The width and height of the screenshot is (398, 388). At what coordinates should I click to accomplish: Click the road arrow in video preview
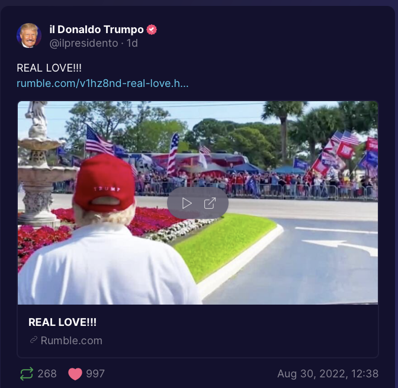(340, 246)
